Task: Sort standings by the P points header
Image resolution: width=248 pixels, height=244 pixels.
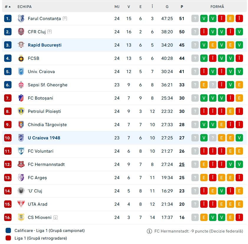Action: pos(182,6)
